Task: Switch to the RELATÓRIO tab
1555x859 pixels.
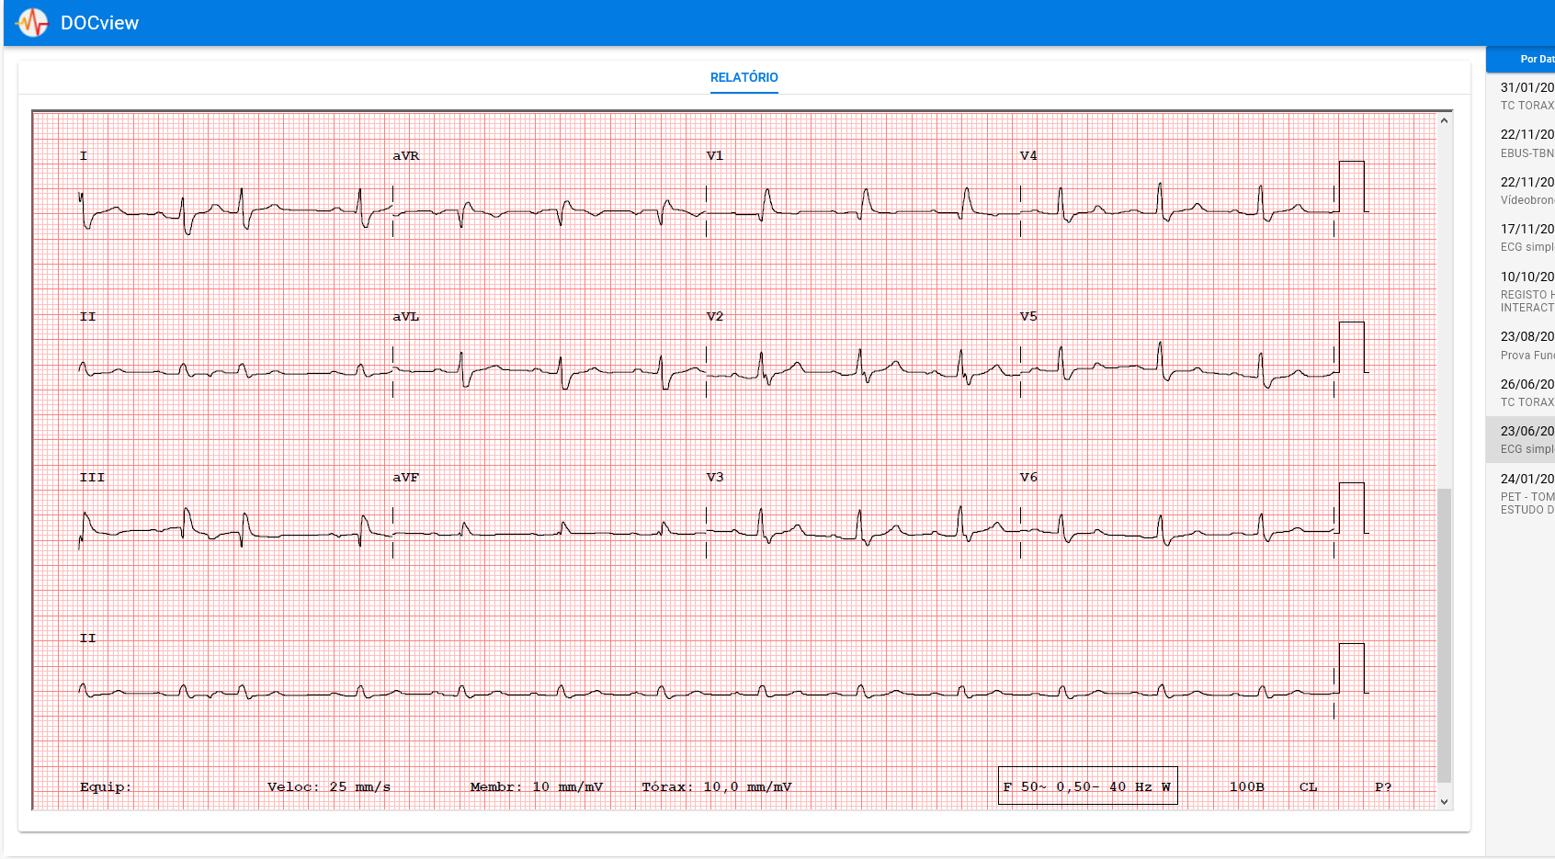Action: (743, 78)
